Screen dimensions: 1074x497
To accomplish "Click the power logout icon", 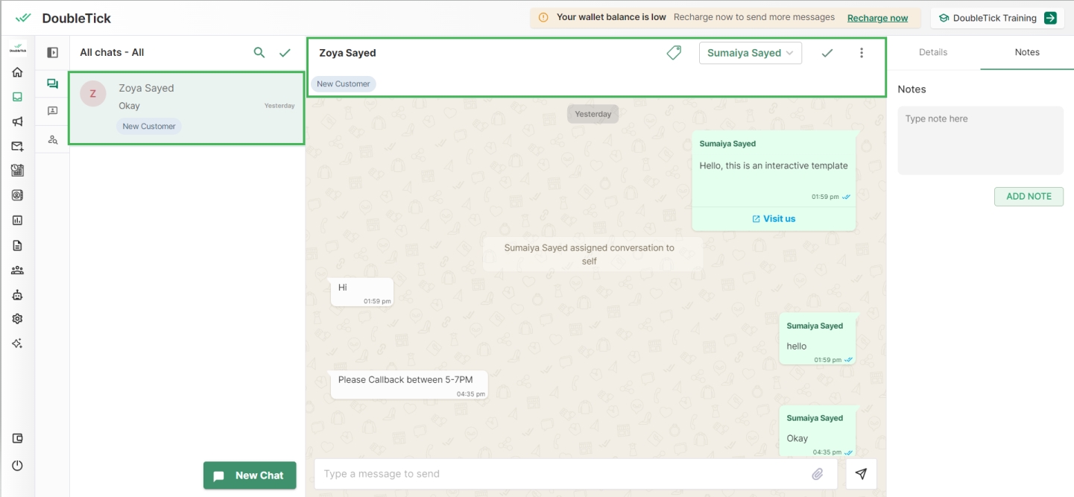I will tap(17, 466).
